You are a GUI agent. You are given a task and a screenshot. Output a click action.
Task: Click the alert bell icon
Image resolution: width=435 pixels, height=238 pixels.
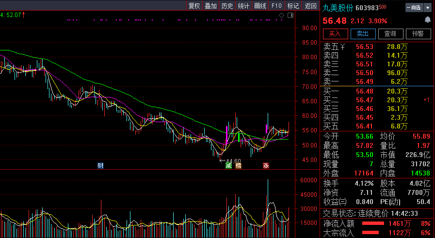click(427, 20)
